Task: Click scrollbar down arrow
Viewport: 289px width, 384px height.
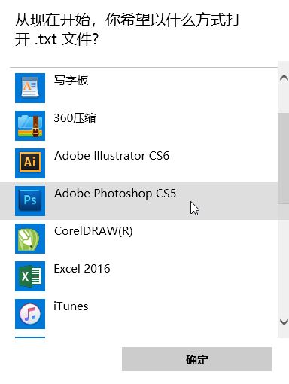Action: tap(284, 322)
